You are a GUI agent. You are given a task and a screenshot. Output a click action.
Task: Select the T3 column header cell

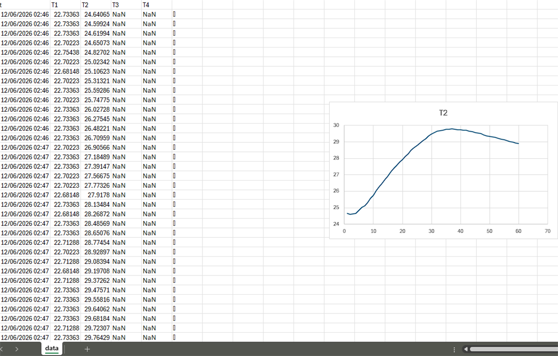(126, 5)
